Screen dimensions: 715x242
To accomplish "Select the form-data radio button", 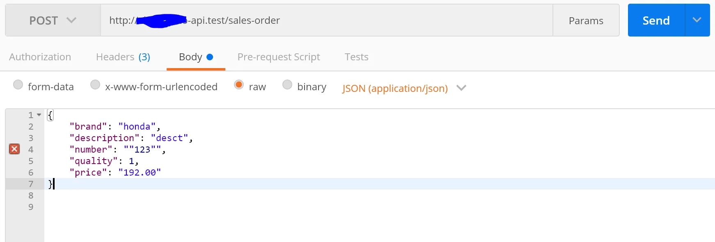I will [x=18, y=85].
